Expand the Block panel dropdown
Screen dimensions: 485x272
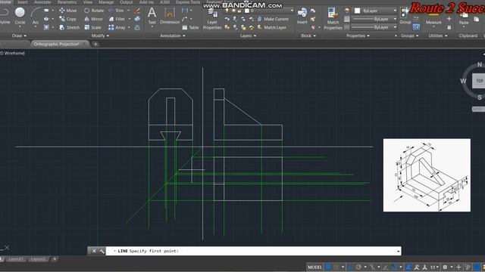[x=308, y=36]
